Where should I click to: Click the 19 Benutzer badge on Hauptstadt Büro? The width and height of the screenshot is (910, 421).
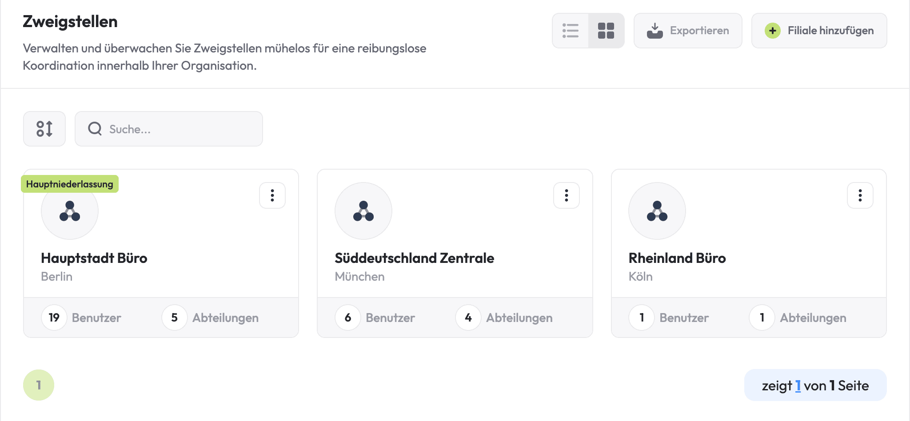(54, 318)
